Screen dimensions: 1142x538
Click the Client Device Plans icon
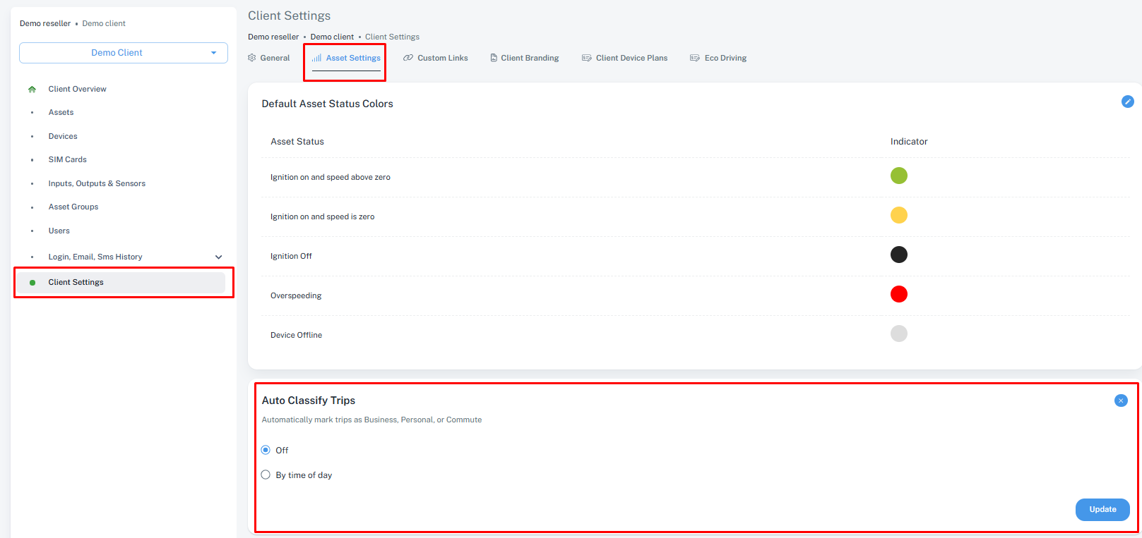(x=586, y=58)
